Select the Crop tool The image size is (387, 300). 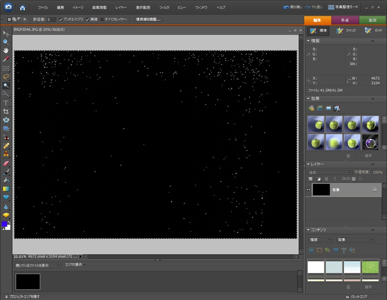pyautogui.click(x=6, y=111)
